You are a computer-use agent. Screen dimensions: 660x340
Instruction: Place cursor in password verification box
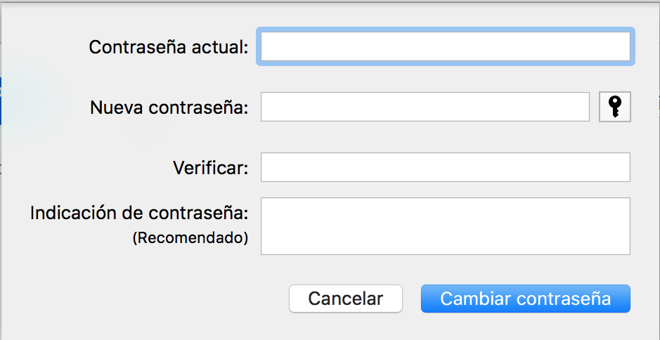(446, 167)
